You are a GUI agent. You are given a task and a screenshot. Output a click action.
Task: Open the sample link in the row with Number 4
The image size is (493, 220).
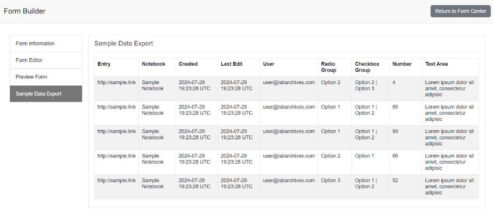click(117, 82)
